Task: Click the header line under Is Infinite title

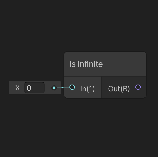Action: (x=105, y=76)
